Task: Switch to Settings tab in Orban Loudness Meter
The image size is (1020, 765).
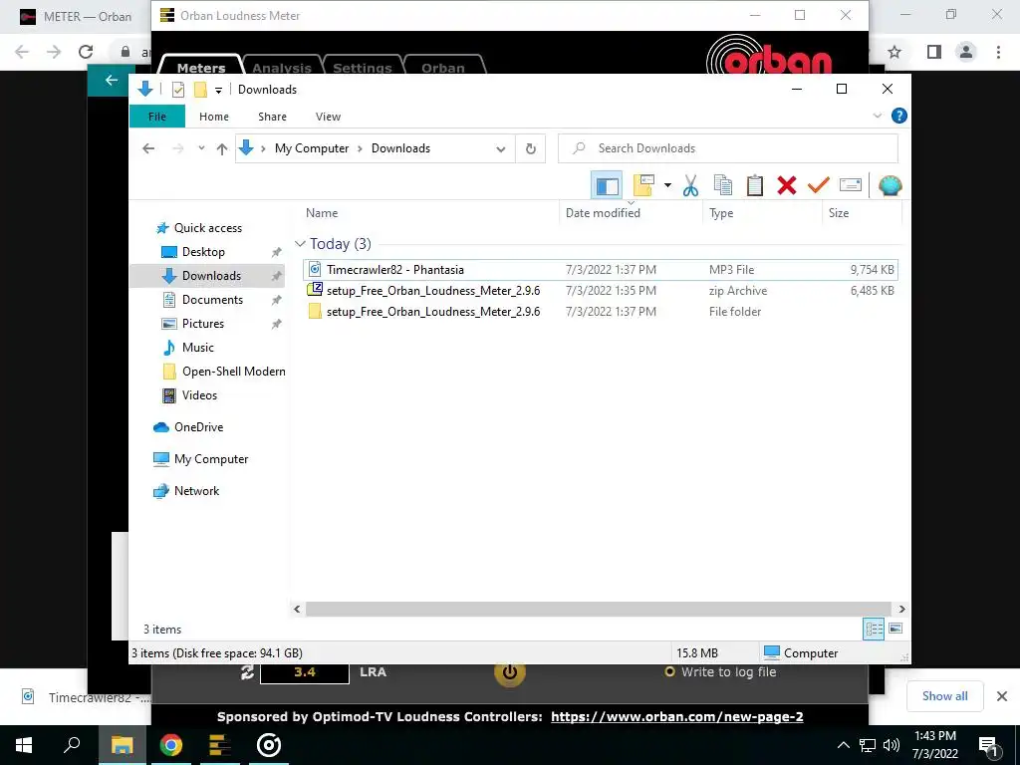Action: click(363, 68)
